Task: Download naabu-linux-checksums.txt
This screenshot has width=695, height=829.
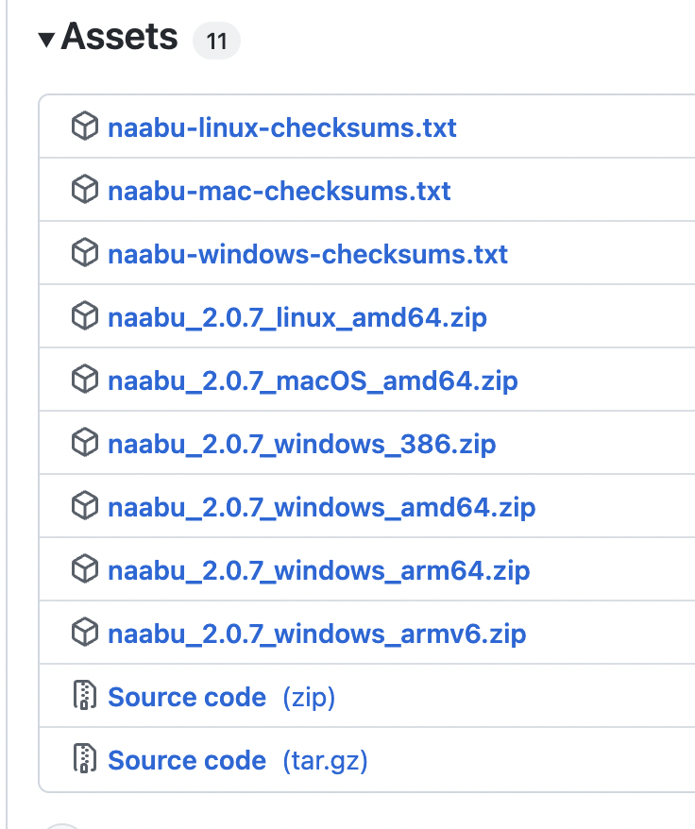Action: pos(281,127)
